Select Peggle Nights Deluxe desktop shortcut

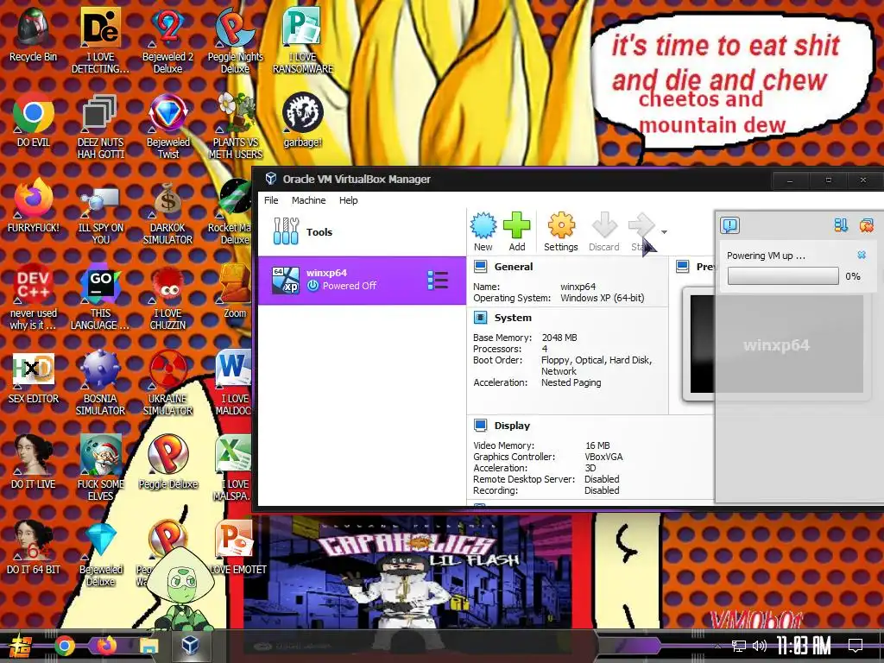tap(235, 41)
